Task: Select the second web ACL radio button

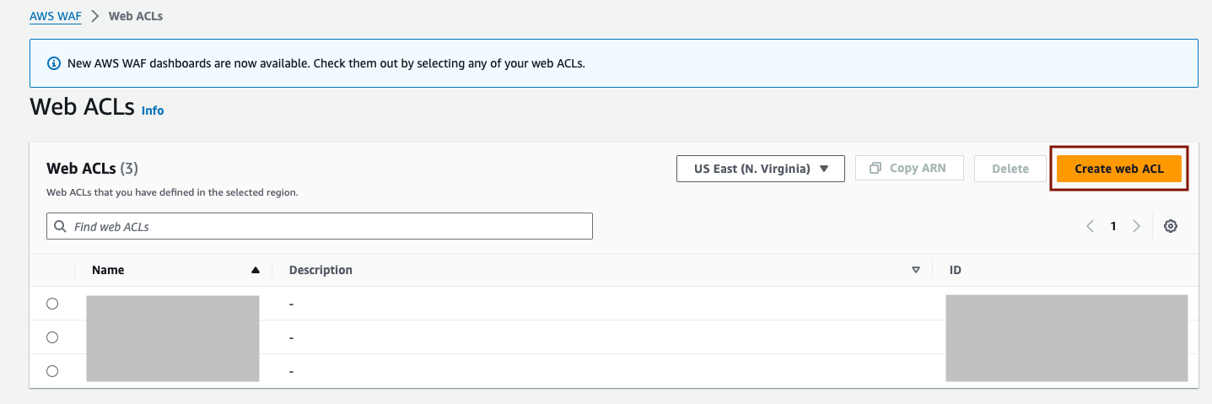Action: (52, 337)
